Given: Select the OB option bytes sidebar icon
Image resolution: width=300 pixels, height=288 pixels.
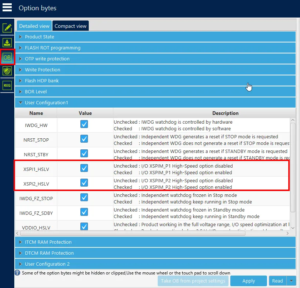Looking at the screenshot, I should point(7,57).
